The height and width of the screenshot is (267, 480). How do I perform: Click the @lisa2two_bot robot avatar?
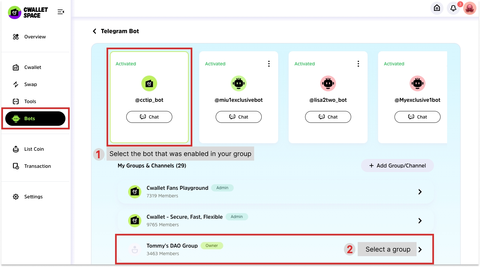point(328,83)
